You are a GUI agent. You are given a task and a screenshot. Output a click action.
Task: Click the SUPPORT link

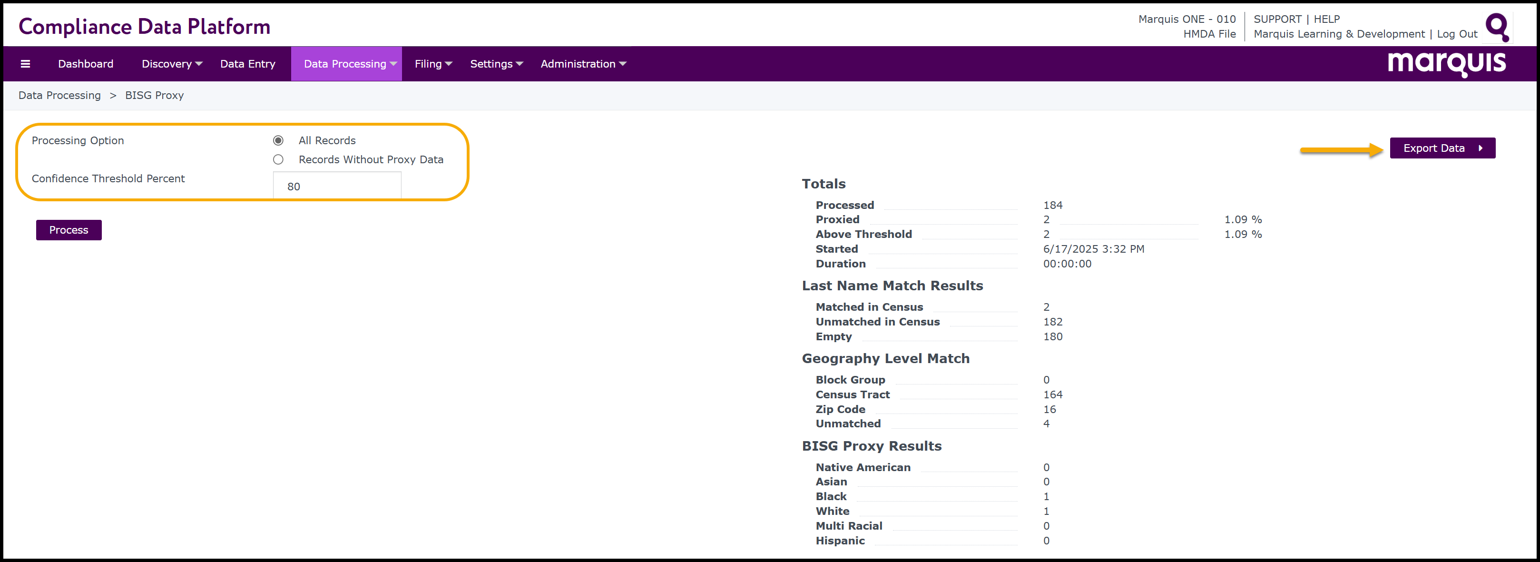(x=1277, y=19)
